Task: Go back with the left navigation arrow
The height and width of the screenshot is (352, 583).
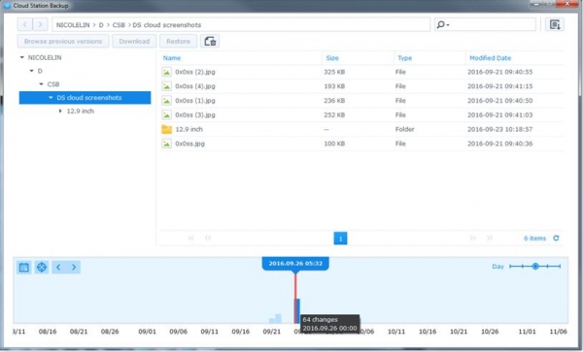Action: pyautogui.click(x=25, y=25)
